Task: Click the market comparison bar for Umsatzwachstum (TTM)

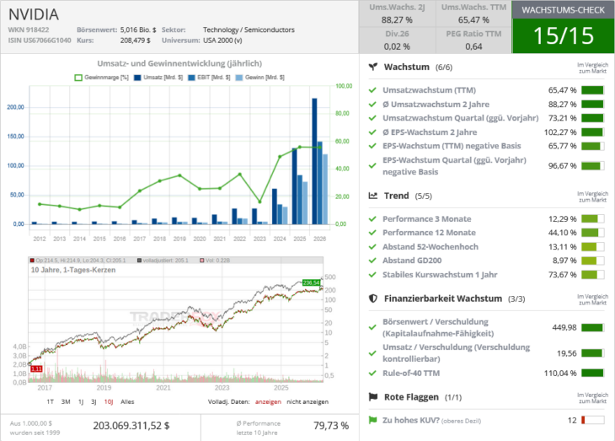Action: click(592, 90)
